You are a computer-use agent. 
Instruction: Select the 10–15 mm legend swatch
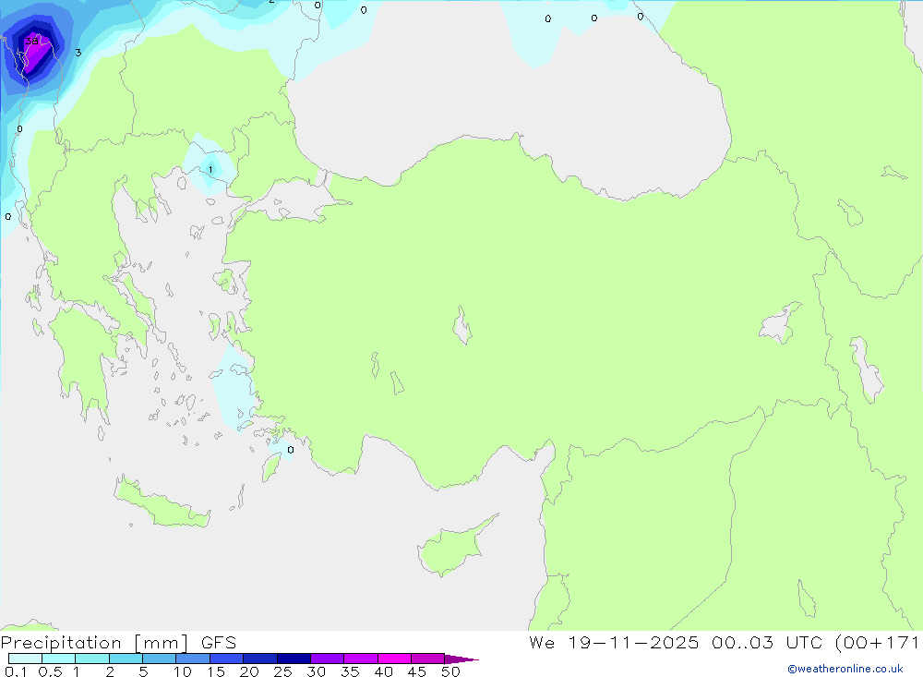[x=193, y=659]
